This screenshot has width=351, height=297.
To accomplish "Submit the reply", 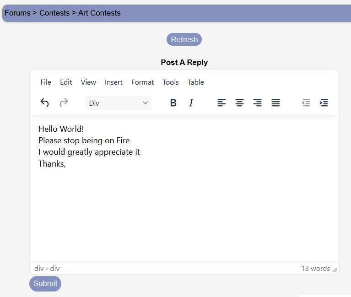I will coord(45,283).
